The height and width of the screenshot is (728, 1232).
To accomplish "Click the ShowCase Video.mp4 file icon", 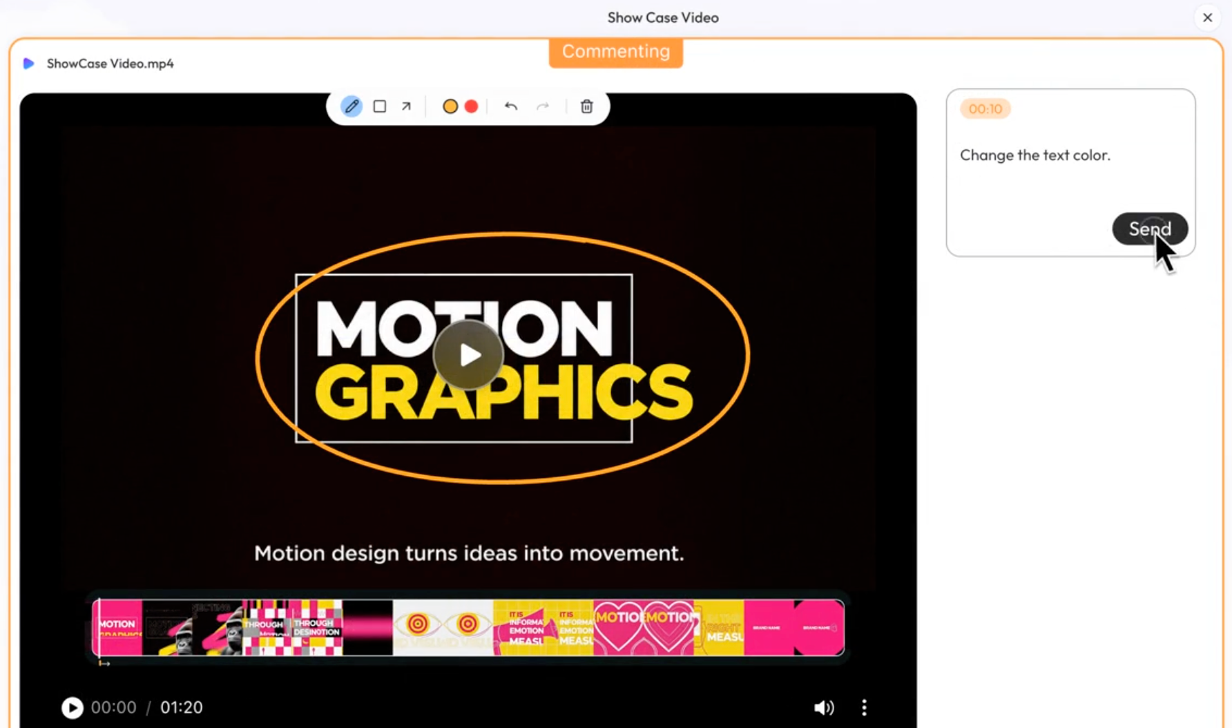I will [x=28, y=64].
